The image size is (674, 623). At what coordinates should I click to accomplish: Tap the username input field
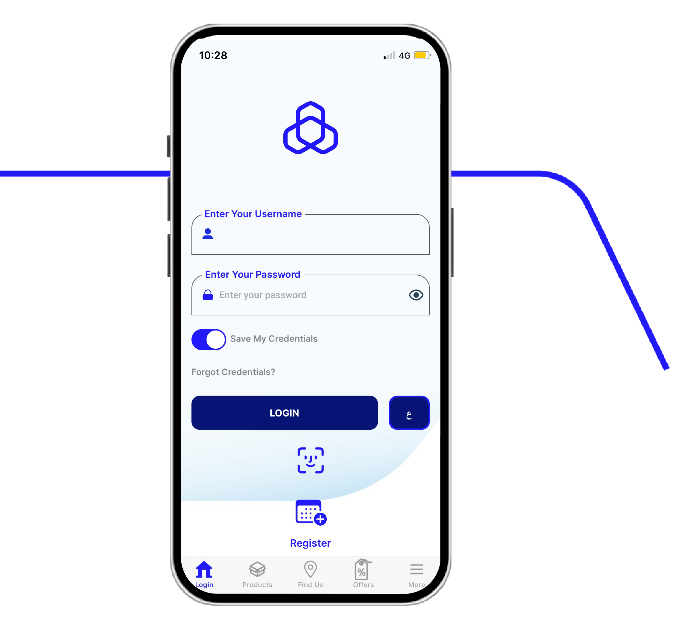310,234
